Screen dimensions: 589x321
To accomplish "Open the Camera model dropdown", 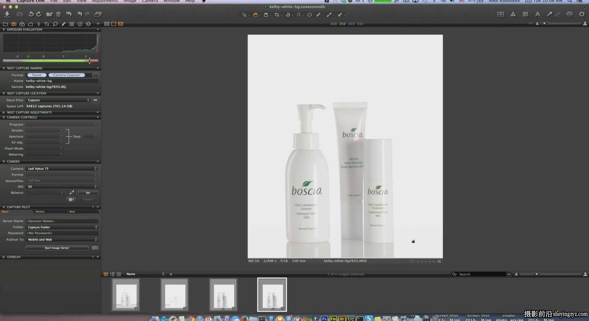I will click(x=62, y=169).
